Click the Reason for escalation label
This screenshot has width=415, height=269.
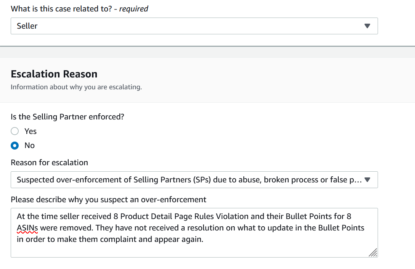coord(50,163)
